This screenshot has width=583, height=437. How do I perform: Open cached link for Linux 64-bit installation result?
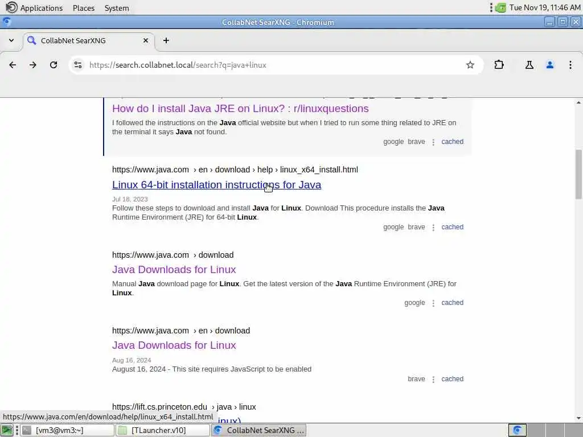(x=452, y=227)
